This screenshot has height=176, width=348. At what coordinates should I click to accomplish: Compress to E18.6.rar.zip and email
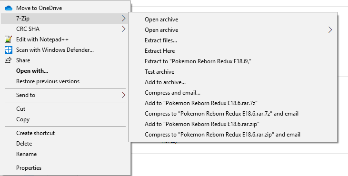tap(233, 135)
